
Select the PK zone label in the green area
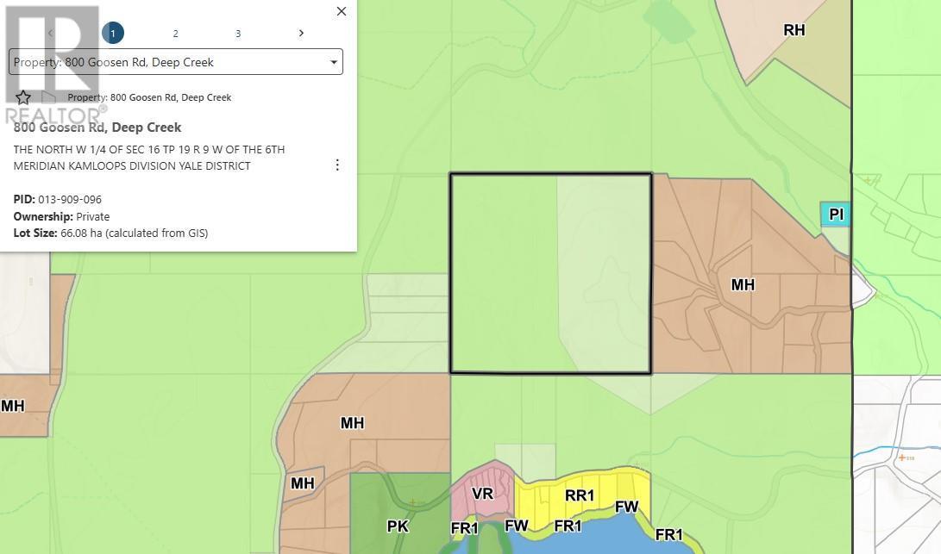point(397,526)
